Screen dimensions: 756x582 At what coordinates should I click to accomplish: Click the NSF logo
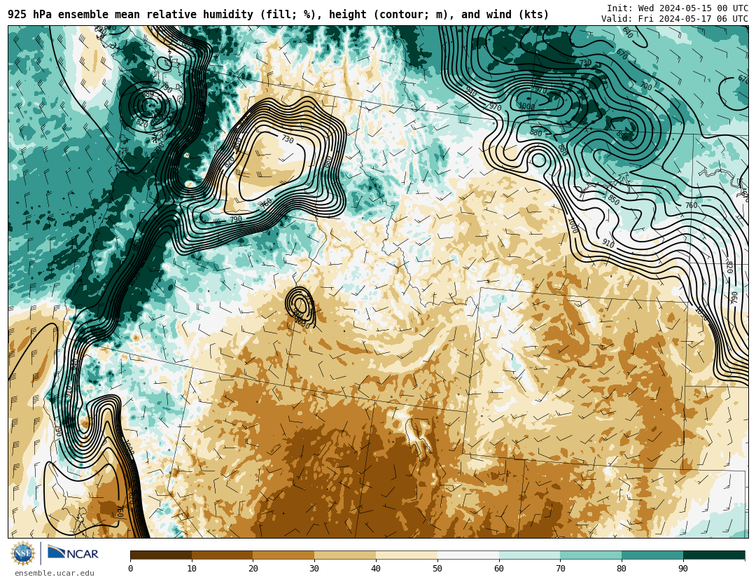click(x=22, y=553)
